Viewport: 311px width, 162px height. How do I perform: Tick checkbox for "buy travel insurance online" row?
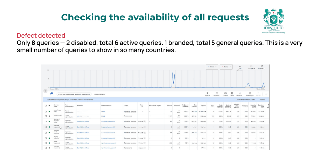pos(46,121)
